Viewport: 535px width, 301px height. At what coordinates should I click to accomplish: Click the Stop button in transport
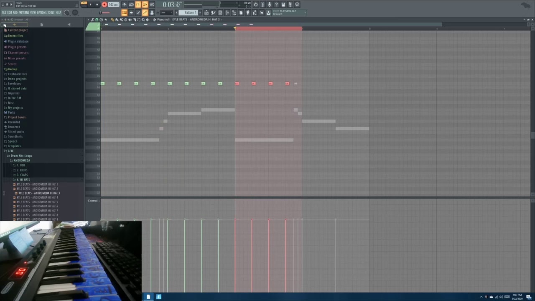pyautogui.click(x=97, y=4)
